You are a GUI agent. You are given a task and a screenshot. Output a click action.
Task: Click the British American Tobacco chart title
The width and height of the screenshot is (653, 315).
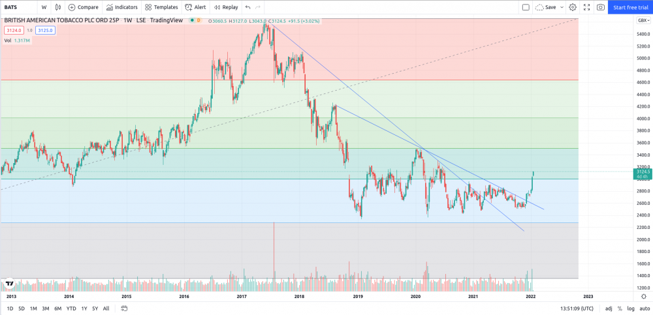click(x=62, y=20)
